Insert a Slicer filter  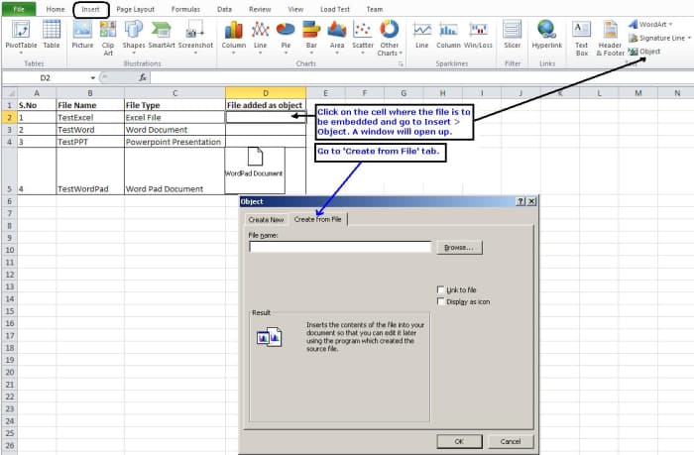point(512,34)
